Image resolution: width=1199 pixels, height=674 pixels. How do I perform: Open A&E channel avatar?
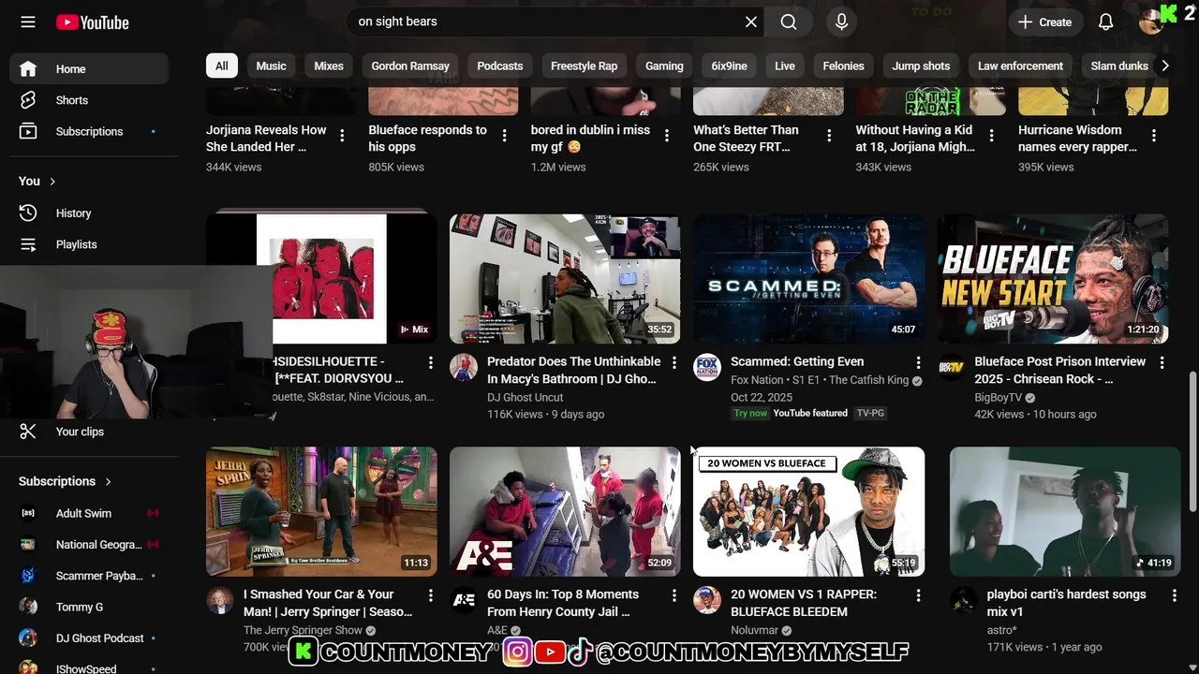click(x=464, y=600)
